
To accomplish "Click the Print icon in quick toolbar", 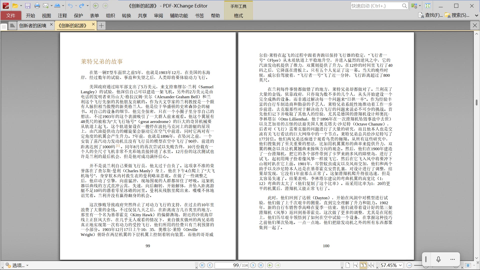I will [x=37, y=6].
